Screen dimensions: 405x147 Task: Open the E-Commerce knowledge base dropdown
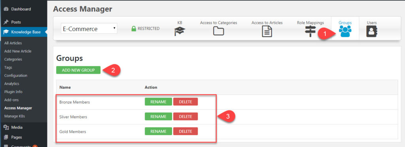(89, 29)
